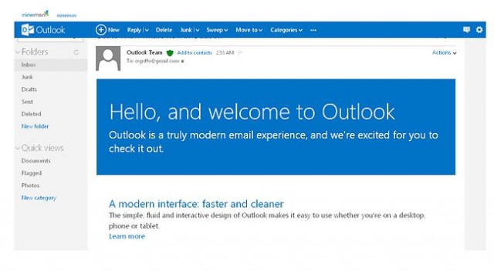Follow the Learn more link
The height and width of the screenshot is (277, 494).
coord(127,236)
